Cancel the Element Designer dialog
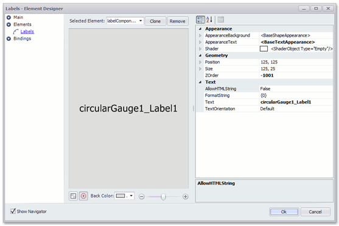 (x=315, y=212)
